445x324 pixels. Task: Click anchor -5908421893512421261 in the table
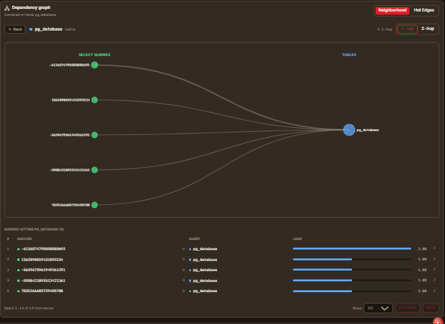43,281
